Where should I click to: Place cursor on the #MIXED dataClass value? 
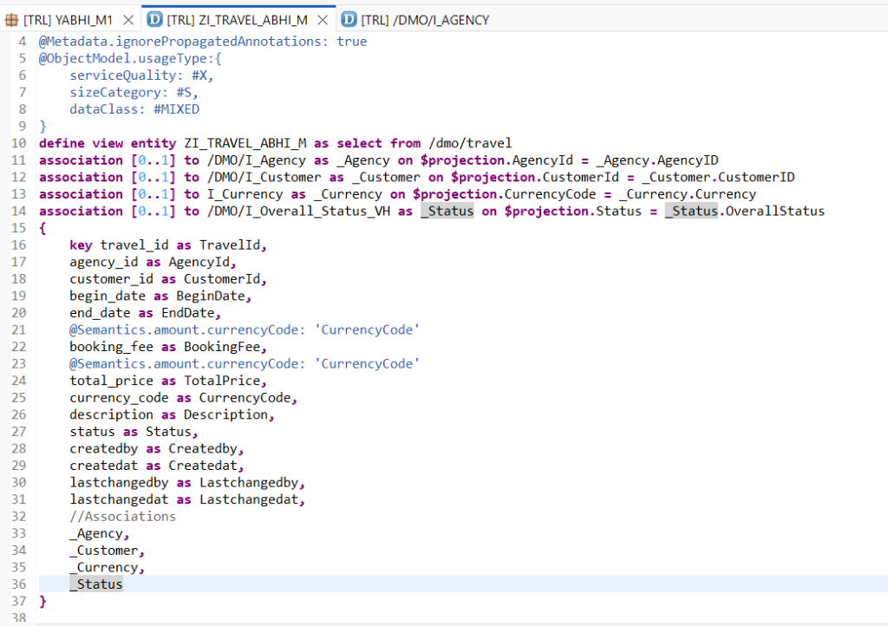click(x=176, y=109)
